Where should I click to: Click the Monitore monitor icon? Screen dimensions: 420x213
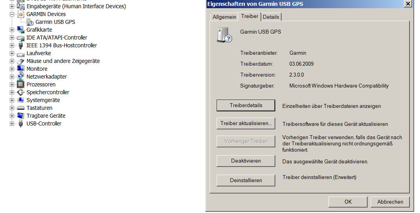(21, 69)
